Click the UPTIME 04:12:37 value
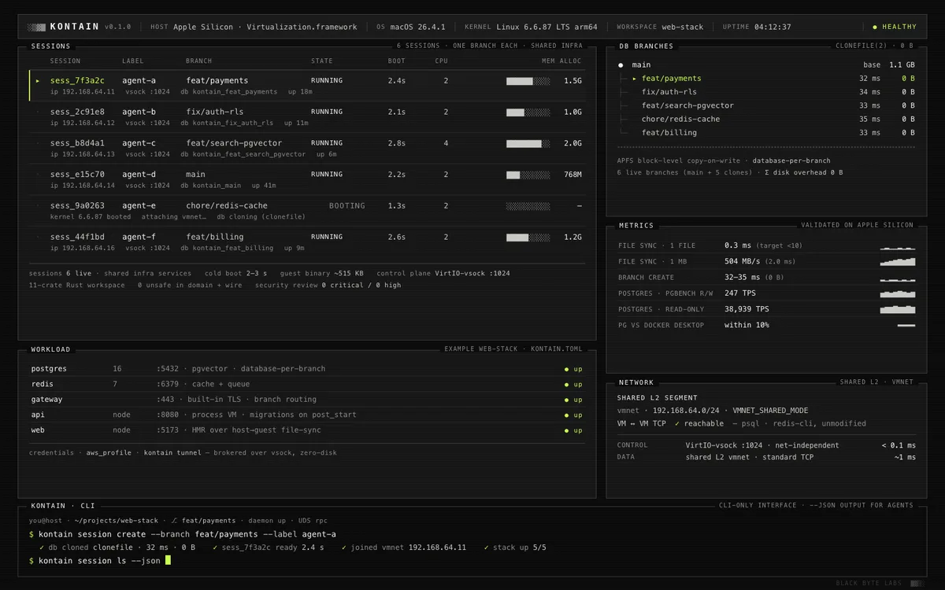945x590 pixels. point(773,27)
